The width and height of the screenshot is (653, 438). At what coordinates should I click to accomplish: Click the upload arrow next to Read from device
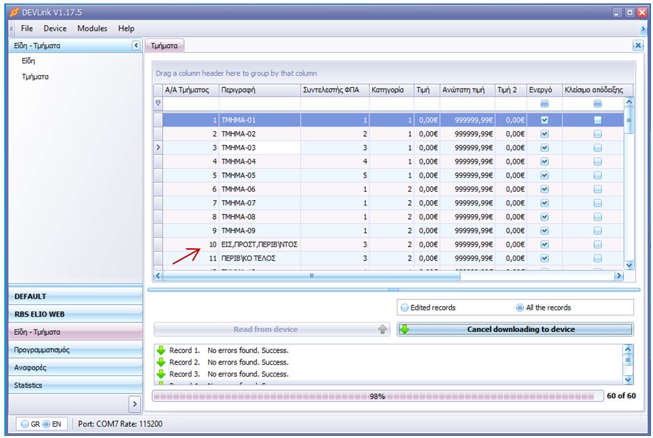click(x=382, y=330)
